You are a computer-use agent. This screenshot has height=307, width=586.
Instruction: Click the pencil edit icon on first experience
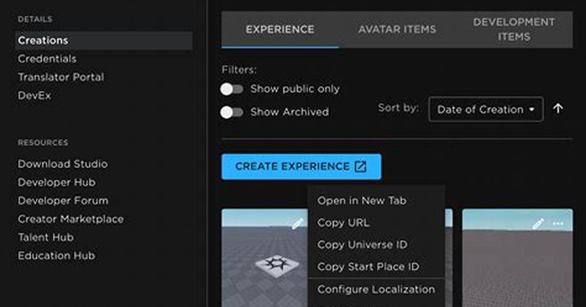point(297,224)
